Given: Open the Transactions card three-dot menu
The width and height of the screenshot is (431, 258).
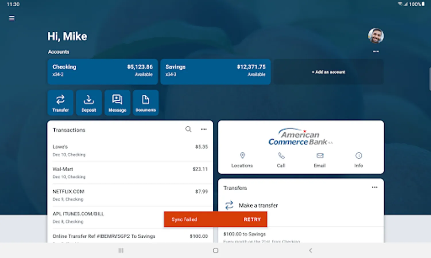Looking at the screenshot, I should tap(204, 129).
